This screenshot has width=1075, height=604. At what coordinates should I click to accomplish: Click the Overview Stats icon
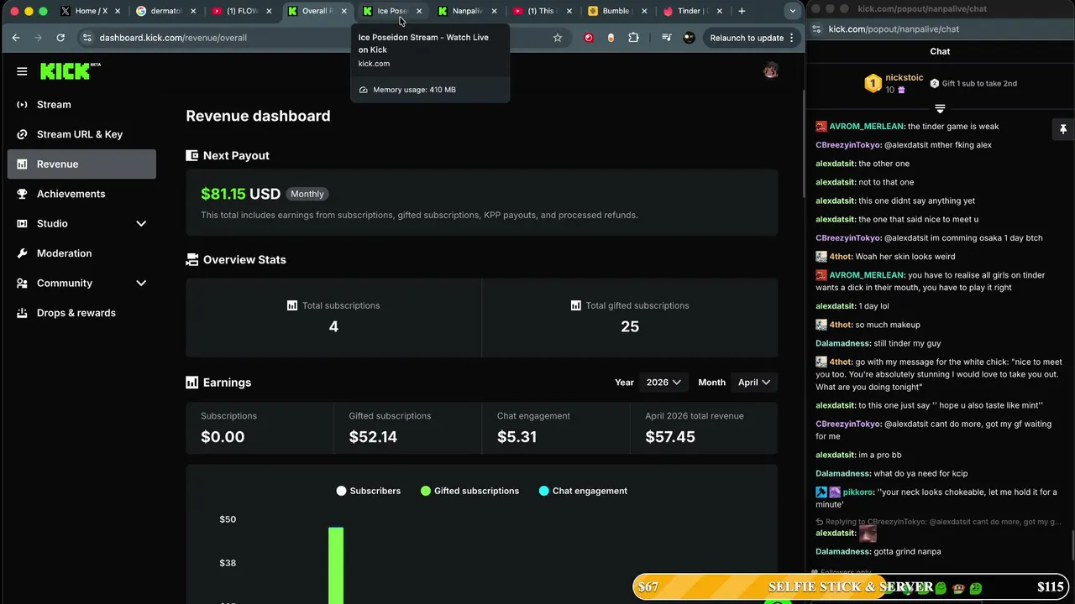pos(192,259)
